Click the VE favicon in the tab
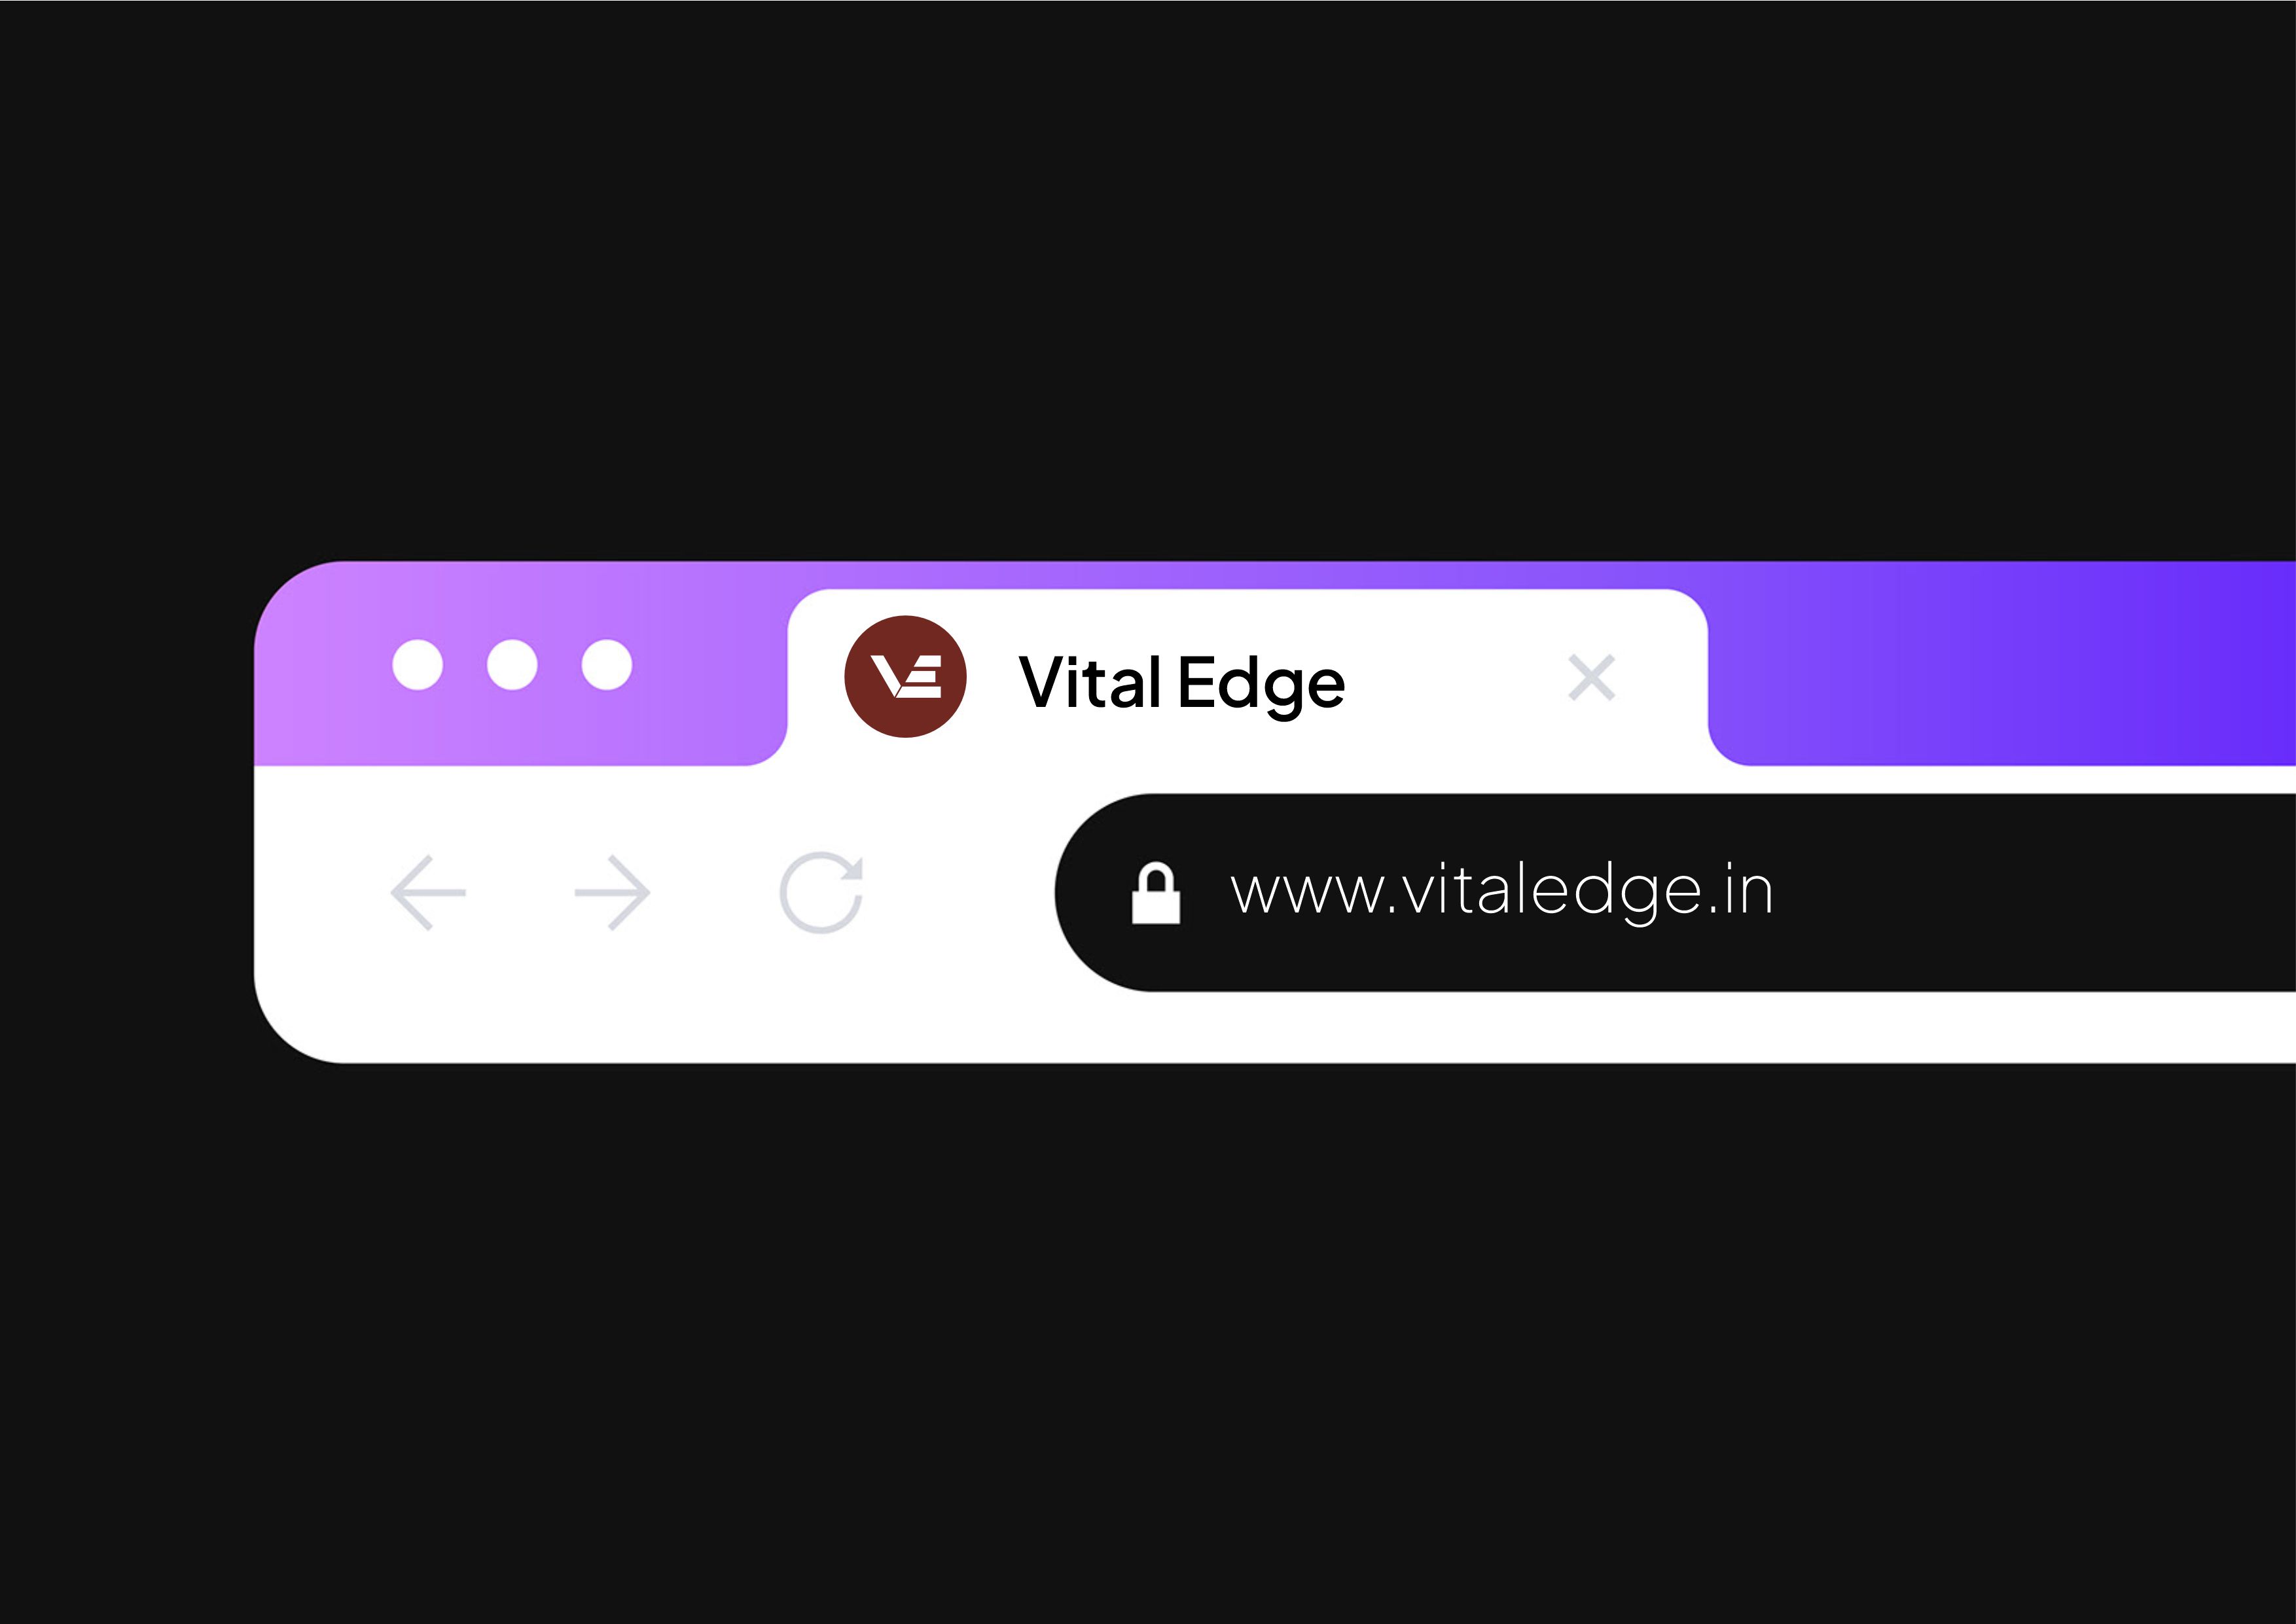Viewport: 2296px width, 1624px height. coord(905,677)
